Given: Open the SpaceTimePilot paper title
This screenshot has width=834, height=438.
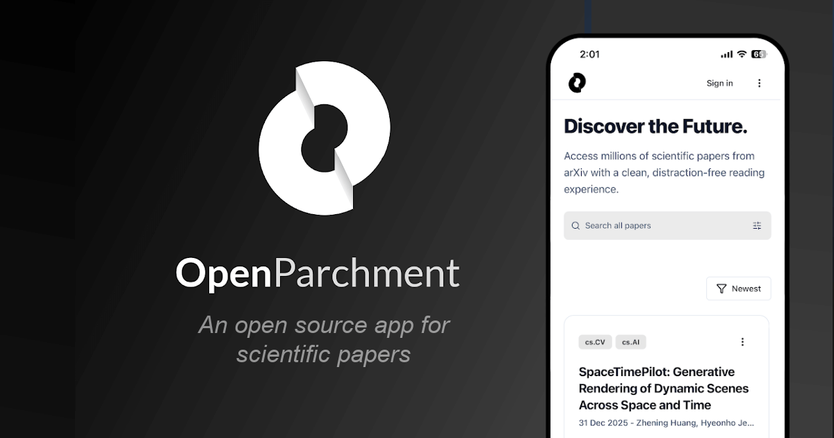Looking at the screenshot, I should click(x=664, y=389).
